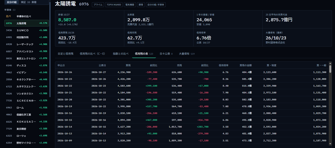The height and width of the screenshot is (148, 335).
Task: Select 6254 野村マイクロ in the list
Action: pyautogui.click(x=27, y=143)
